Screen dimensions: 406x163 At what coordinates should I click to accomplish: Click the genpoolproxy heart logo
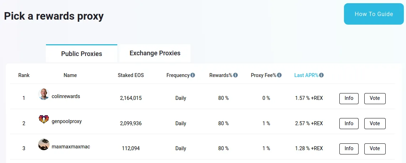44,119
